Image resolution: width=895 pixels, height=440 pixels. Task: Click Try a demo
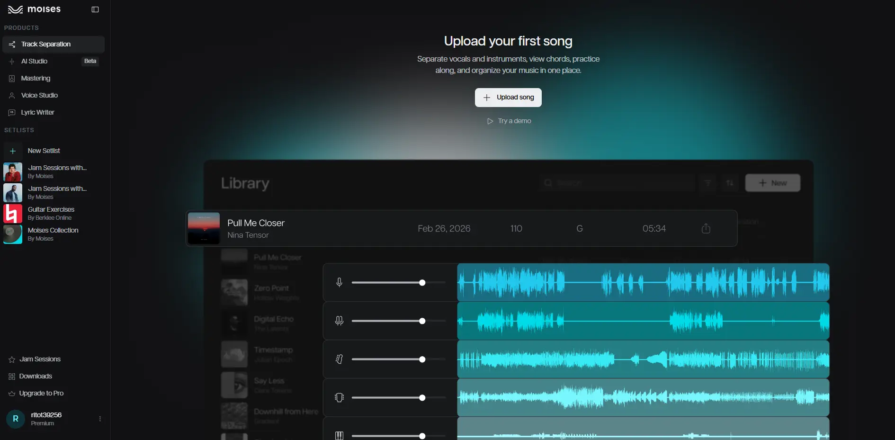pyautogui.click(x=509, y=121)
